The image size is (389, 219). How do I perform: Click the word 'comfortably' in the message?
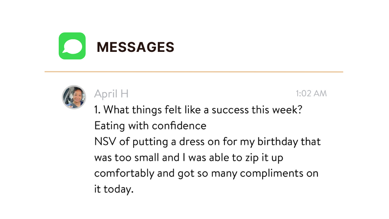pos(124,173)
